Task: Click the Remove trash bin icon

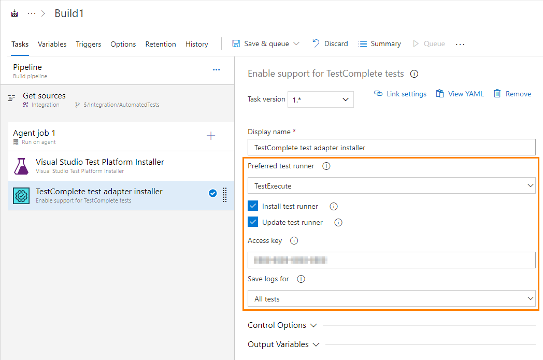Action: click(x=497, y=93)
